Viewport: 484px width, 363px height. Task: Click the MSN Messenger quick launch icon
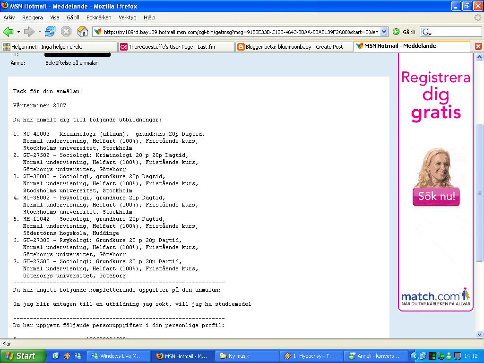(78, 356)
